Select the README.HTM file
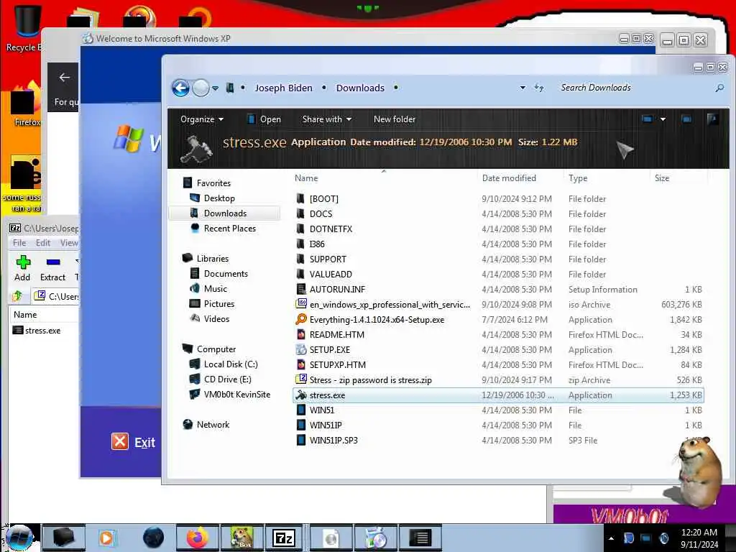This screenshot has width=736, height=552. [x=336, y=335]
